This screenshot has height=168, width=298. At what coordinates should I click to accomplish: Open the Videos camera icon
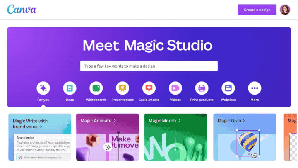[x=175, y=88]
